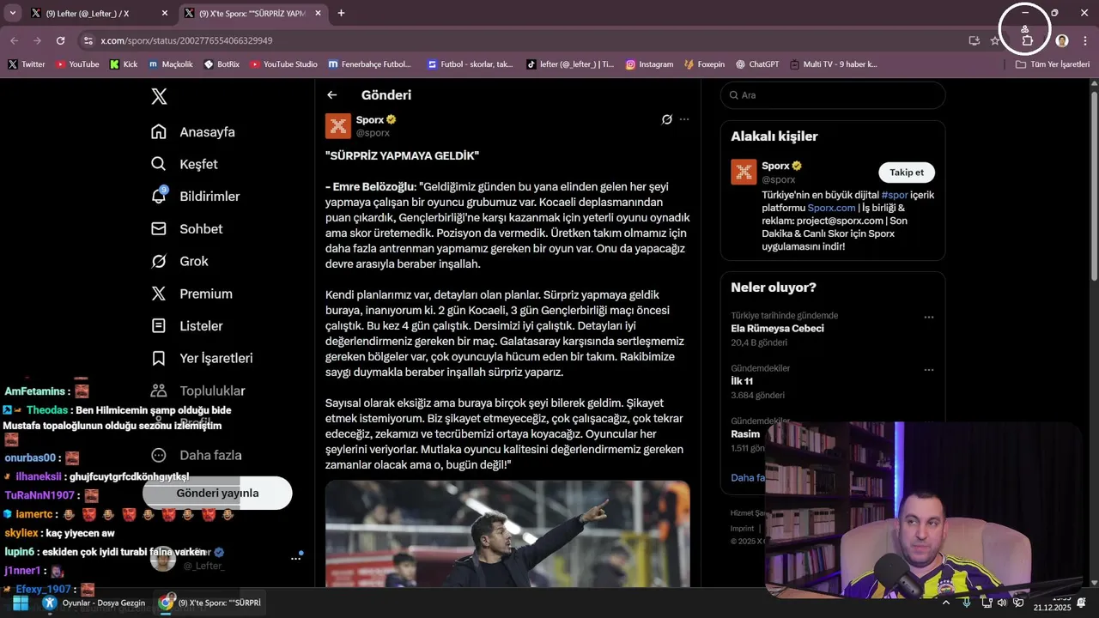1099x618 pixels.
Task: Open the Chrome profile avatar
Action: tap(1062, 40)
